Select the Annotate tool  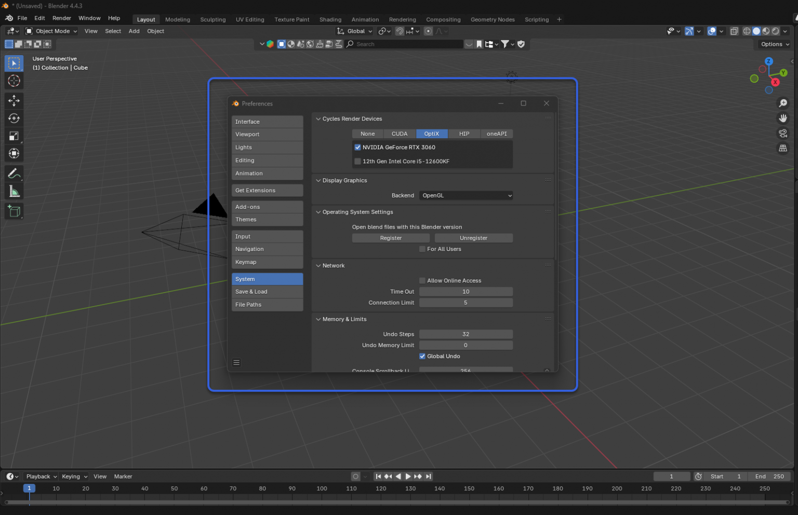(x=14, y=173)
